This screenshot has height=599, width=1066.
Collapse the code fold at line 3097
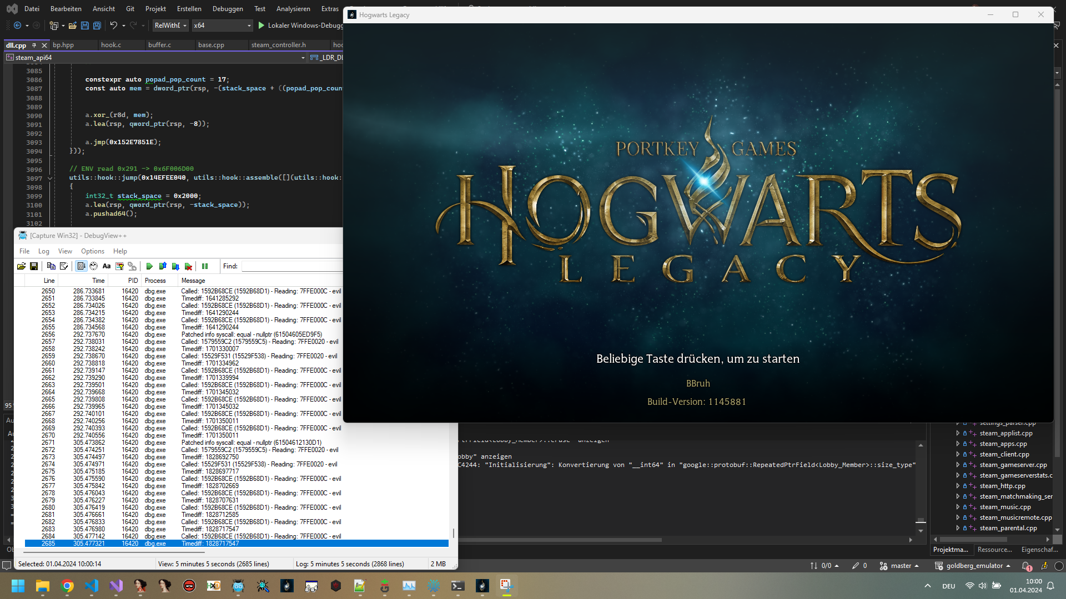click(x=51, y=178)
